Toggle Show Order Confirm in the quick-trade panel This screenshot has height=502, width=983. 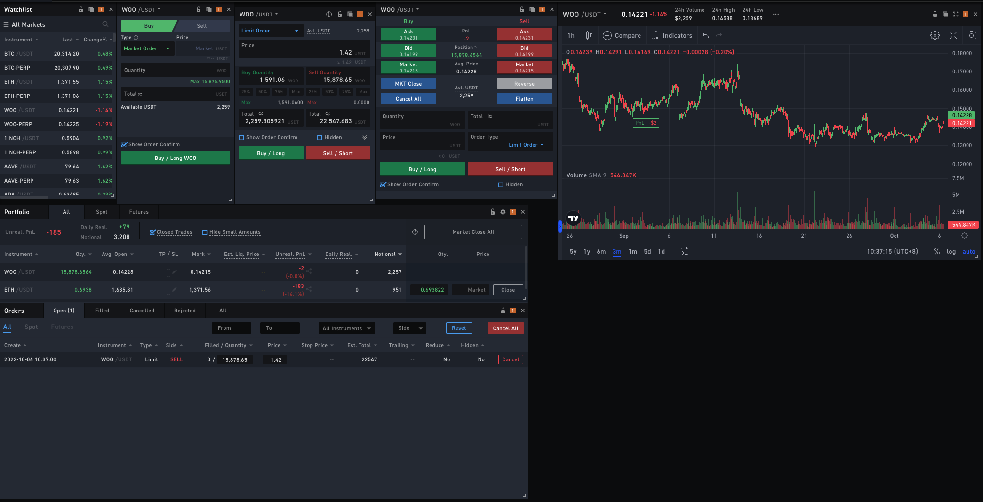(x=383, y=185)
